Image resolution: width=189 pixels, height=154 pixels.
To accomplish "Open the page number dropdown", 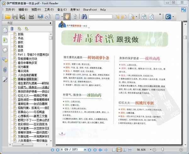I will click(85, 150).
